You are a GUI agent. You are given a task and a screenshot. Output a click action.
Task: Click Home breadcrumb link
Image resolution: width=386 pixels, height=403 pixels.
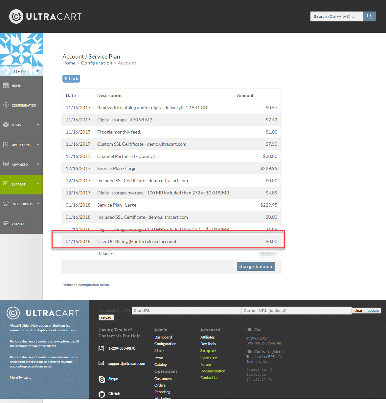69,63
